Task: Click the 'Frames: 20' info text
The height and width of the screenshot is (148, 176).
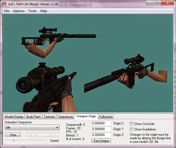Action: tap(73, 128)
